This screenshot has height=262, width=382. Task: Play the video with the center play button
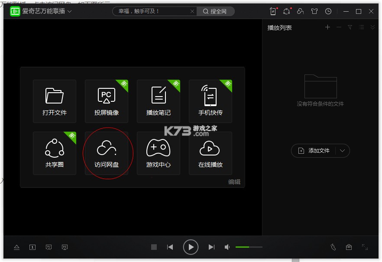[191, 247]
